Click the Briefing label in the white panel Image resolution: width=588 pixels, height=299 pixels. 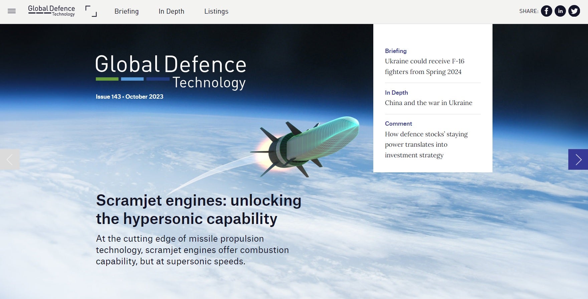(396, 51)
